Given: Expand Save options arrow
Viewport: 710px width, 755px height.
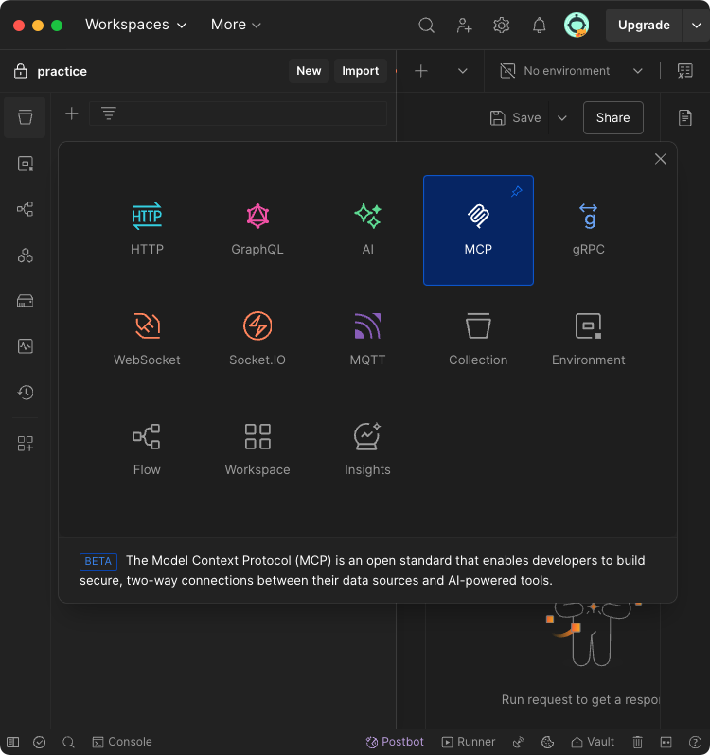Looking at the screenshot, I should [x=562, y=118].
